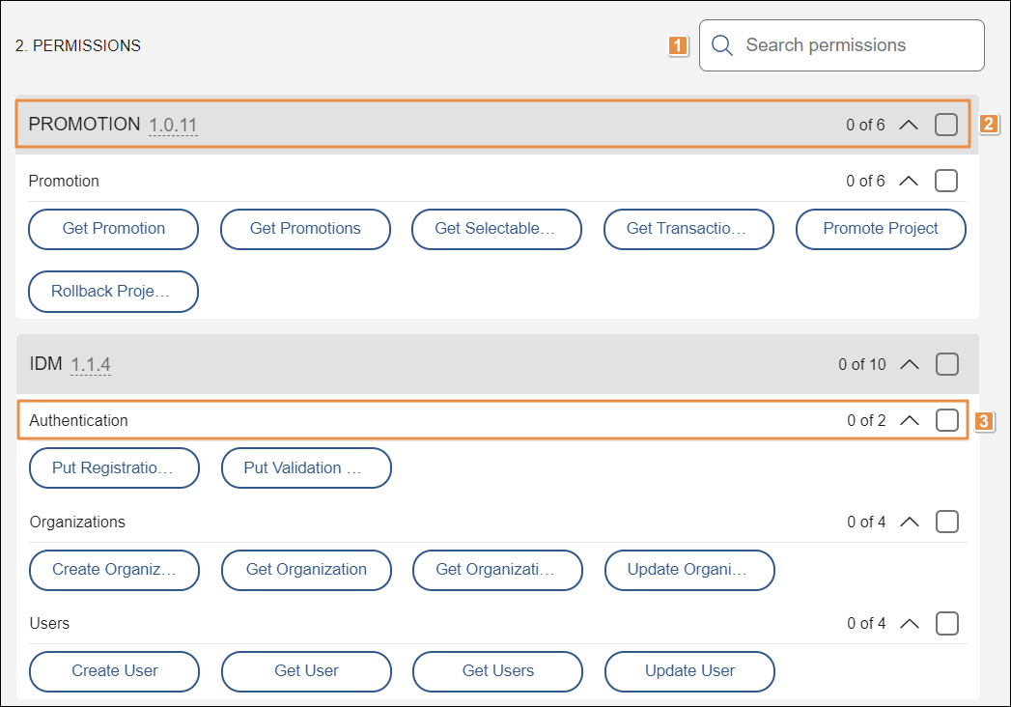Image resolution: width=1011 pixels, height=707 pixels.
Task: Enable the Authentication group checkbox
Action: [x=947, y=419]
